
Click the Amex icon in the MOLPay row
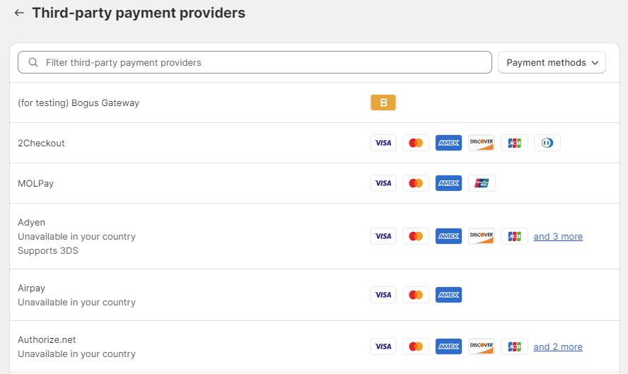(448, 183)
